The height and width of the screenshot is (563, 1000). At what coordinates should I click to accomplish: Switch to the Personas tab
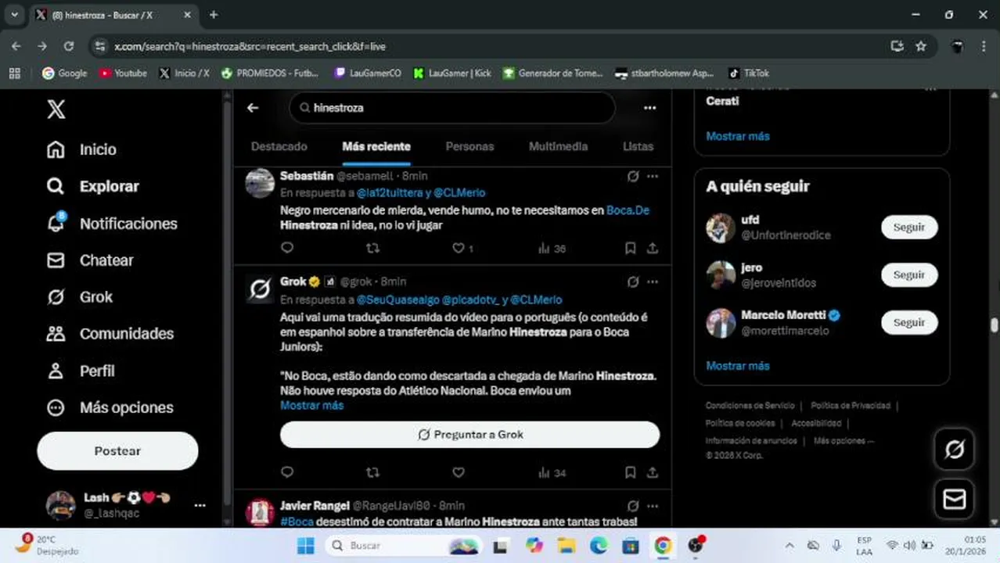click(x=469, y=146)
